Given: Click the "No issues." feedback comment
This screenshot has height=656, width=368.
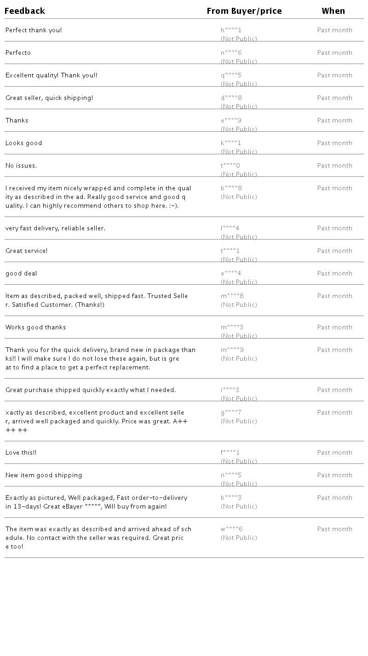Looking at the screenshot, I should click(x=21, y=166).
